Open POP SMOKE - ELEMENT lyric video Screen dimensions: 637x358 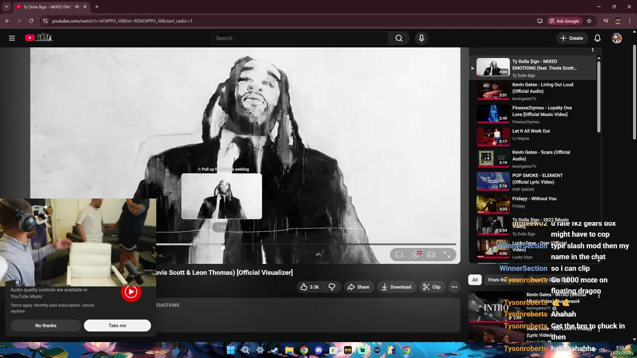532,182
